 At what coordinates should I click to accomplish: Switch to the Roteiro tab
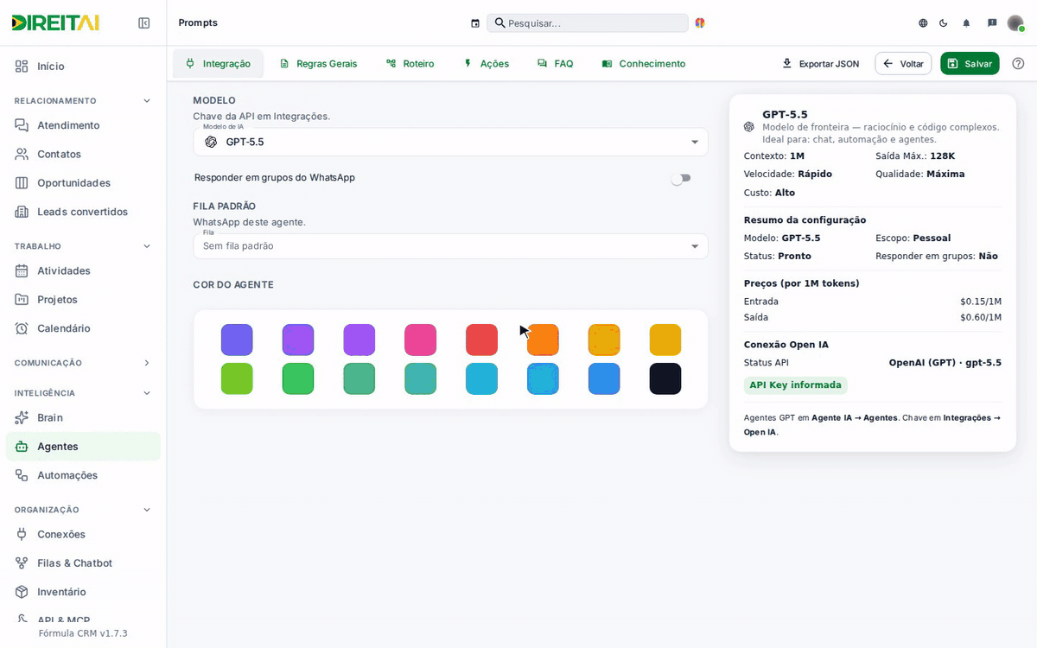click(x=410, y=64)
